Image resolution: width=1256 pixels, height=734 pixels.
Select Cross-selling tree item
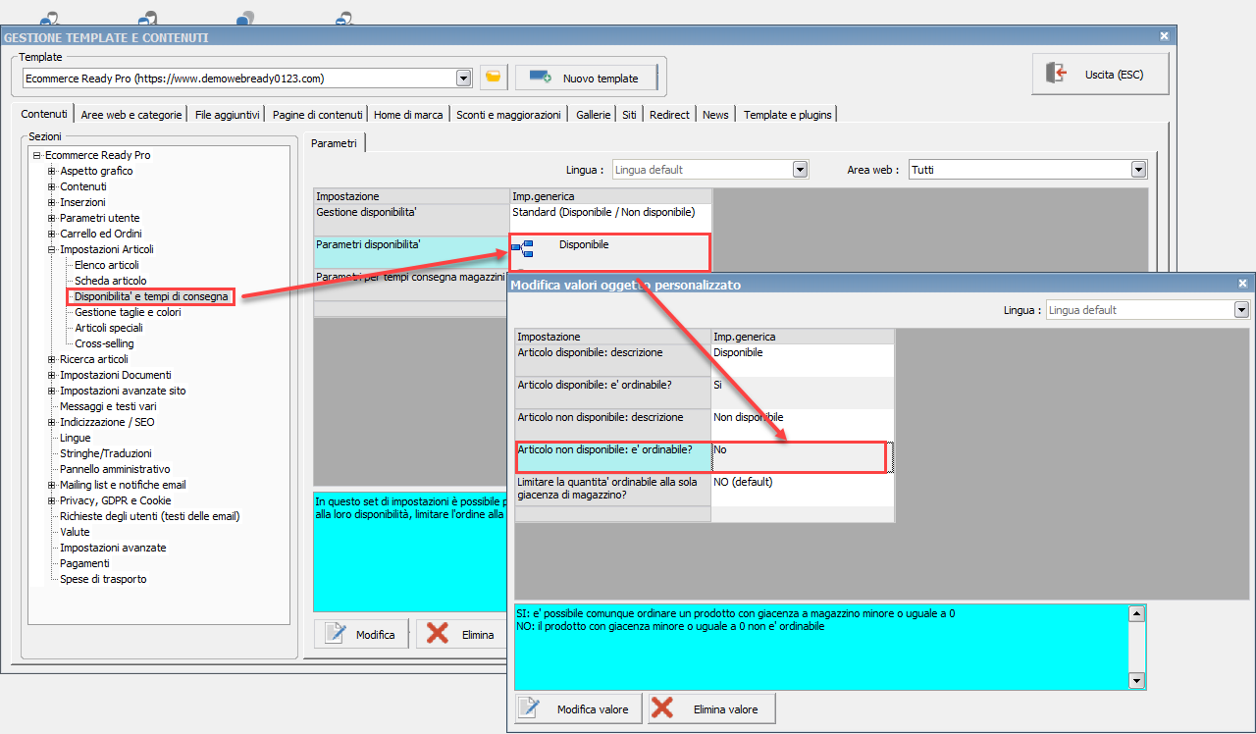pos(104,343)
